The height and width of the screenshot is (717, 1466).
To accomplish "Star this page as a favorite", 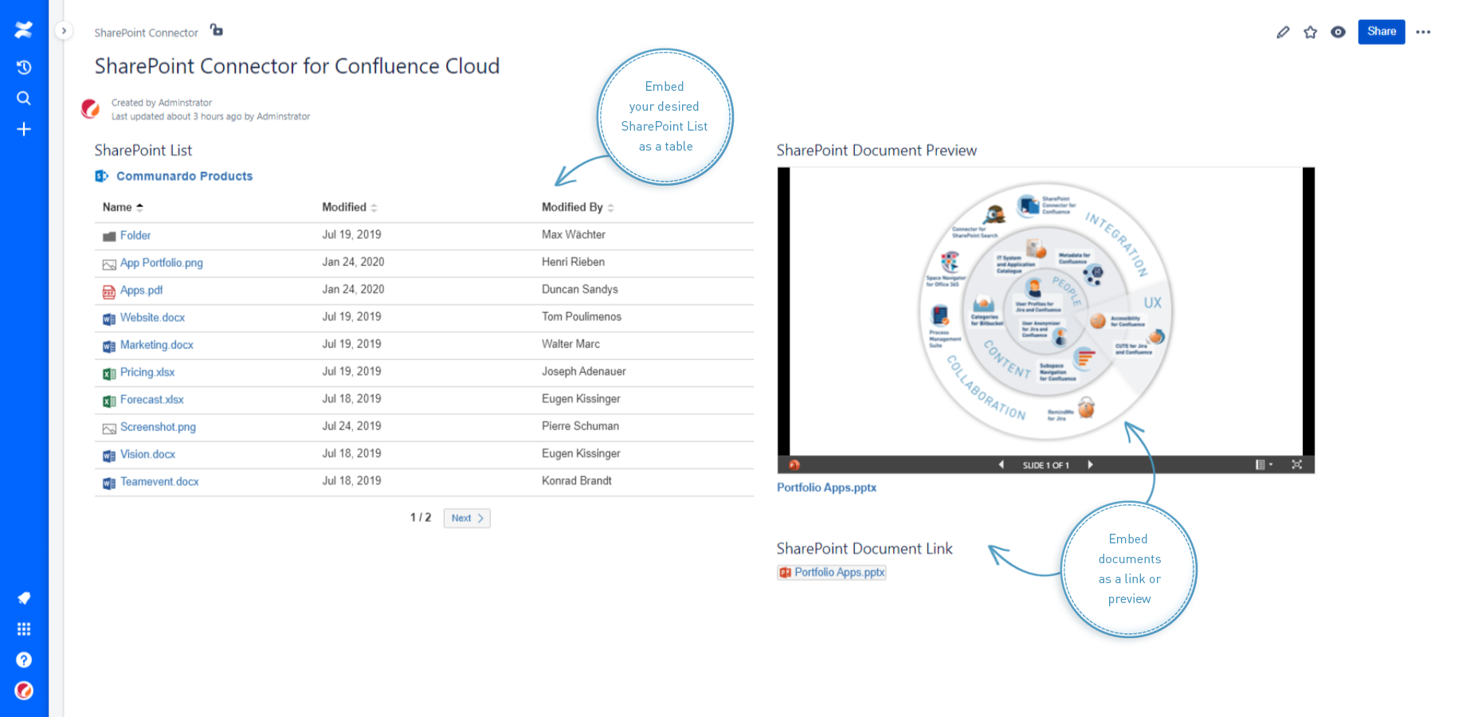I will (1311, 32).
